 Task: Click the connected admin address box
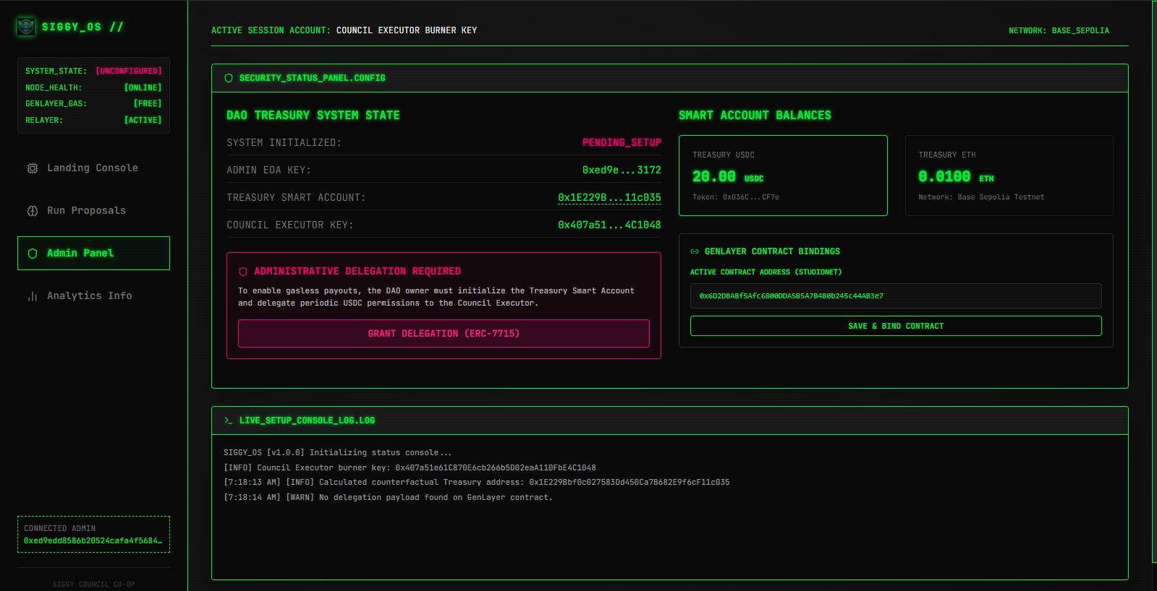(x=93, y=535)
